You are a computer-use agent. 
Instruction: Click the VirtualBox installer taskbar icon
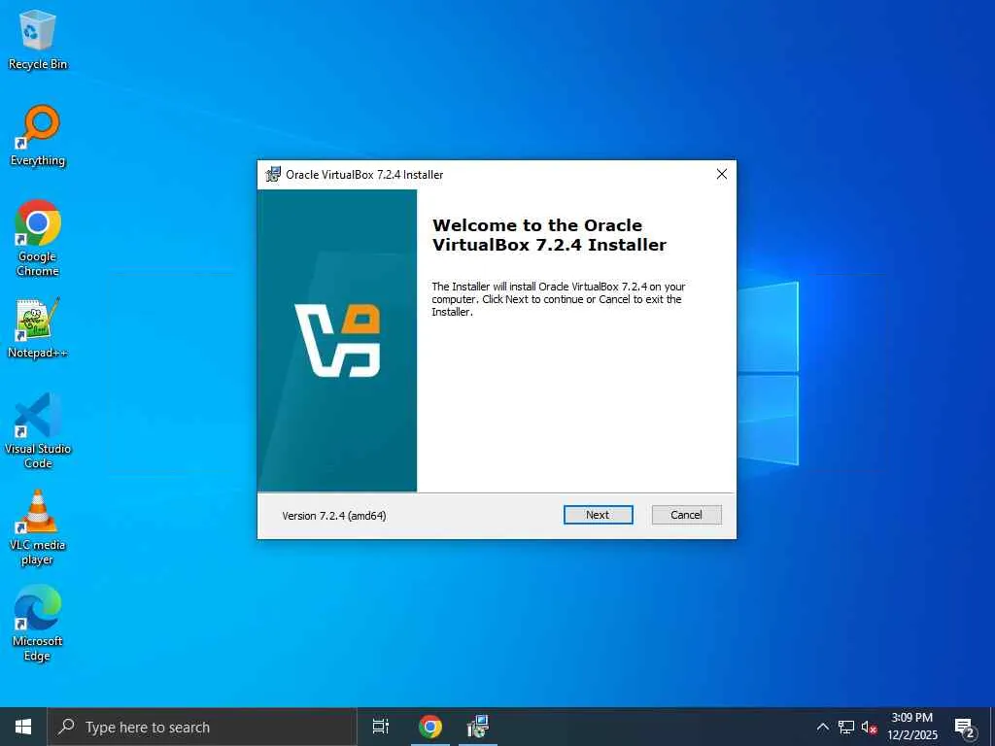(477, 727)
